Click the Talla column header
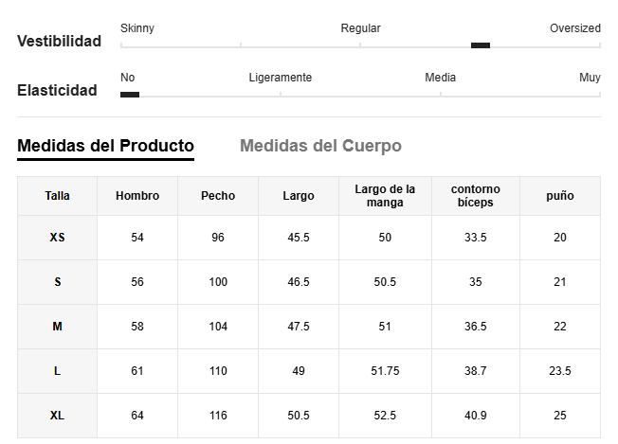This screenshot has width=618, height=444. 57,196
